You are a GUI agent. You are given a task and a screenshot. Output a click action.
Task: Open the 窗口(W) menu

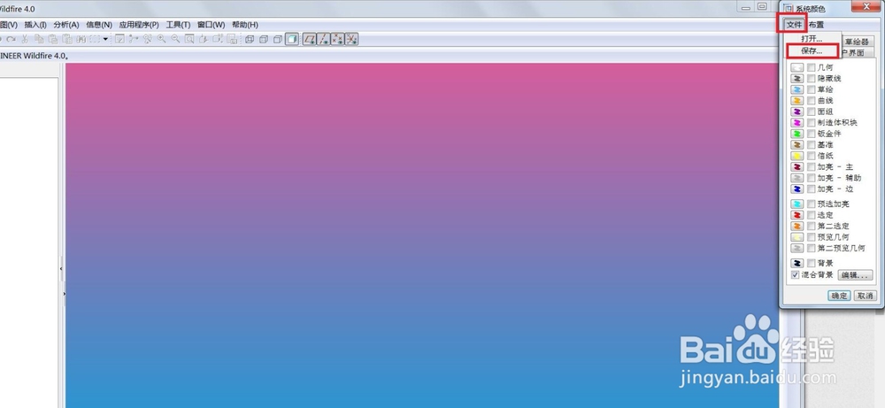tap(212, 25)
